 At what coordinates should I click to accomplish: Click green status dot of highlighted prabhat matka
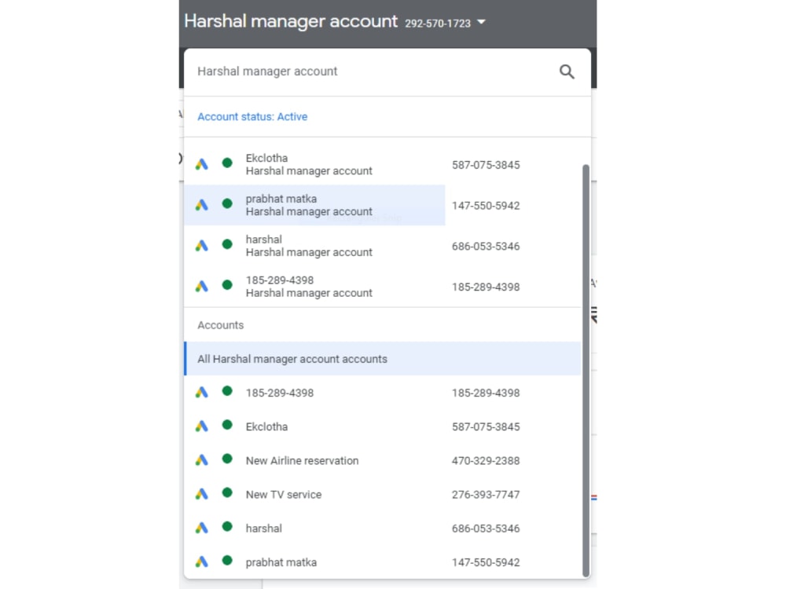pos(227,203)
